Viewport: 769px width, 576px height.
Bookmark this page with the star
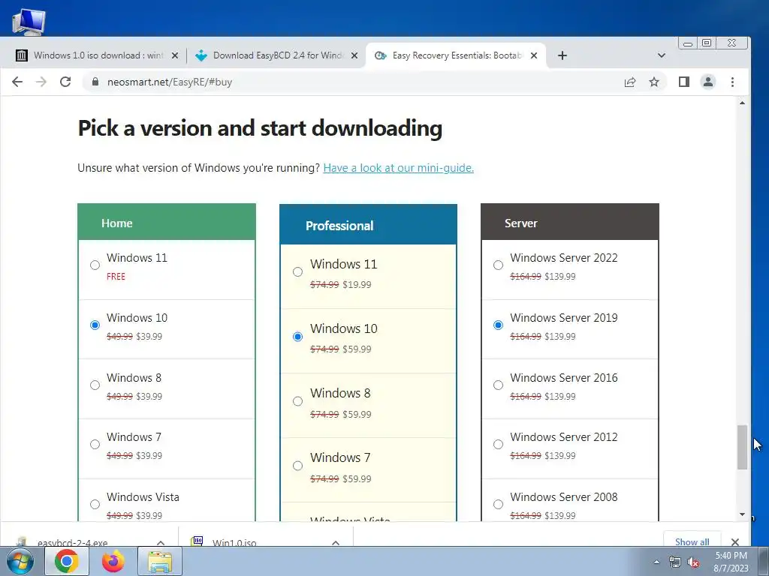[654, 82]
